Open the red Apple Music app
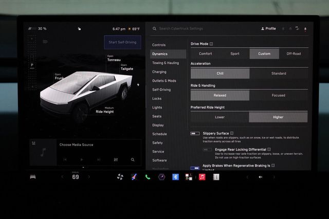 (202, 177)
